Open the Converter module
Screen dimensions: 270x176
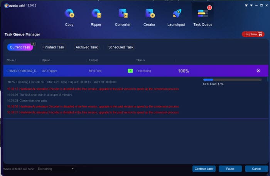(x=123, y=17)
